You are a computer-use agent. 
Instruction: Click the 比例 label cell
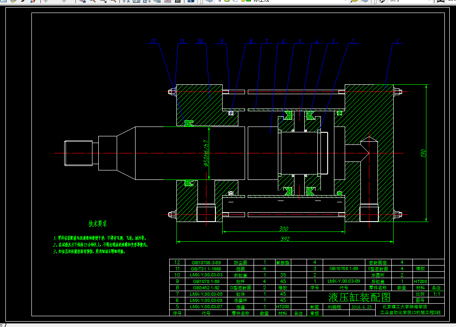click(420, 294)
